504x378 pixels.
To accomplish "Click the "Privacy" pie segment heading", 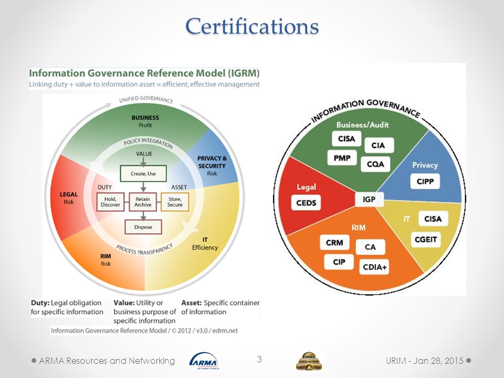I will point(425,165).
